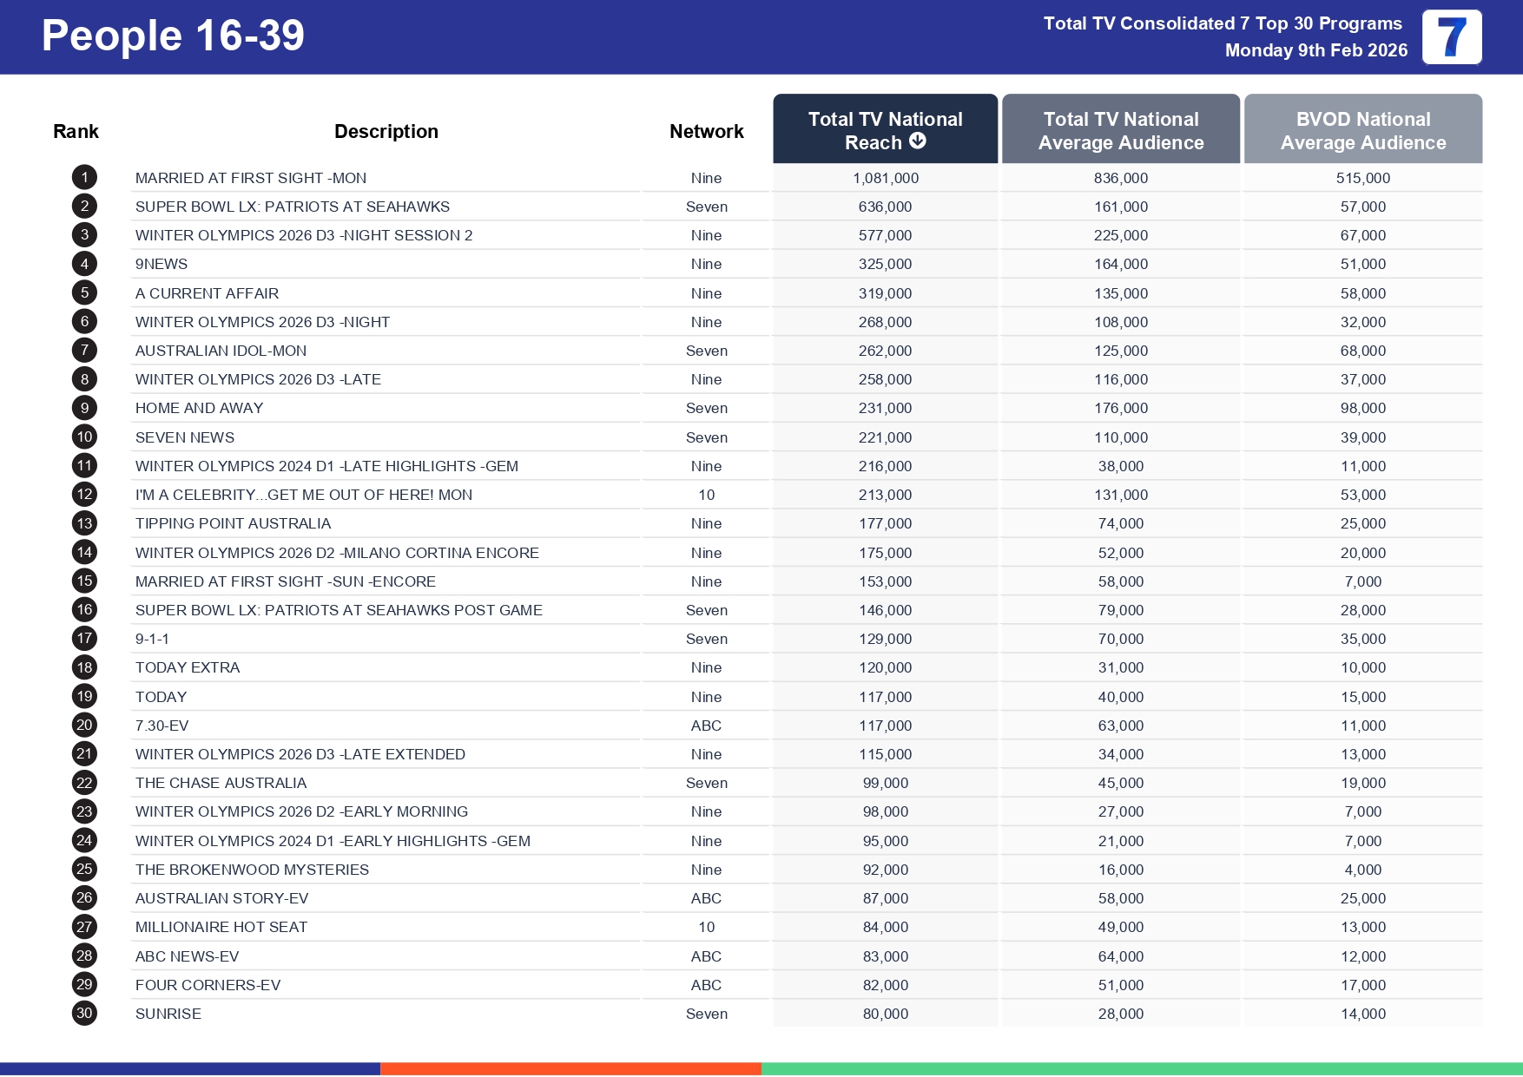Select the Network column header
This screenshot has height=1077, width=1523.
706,131
